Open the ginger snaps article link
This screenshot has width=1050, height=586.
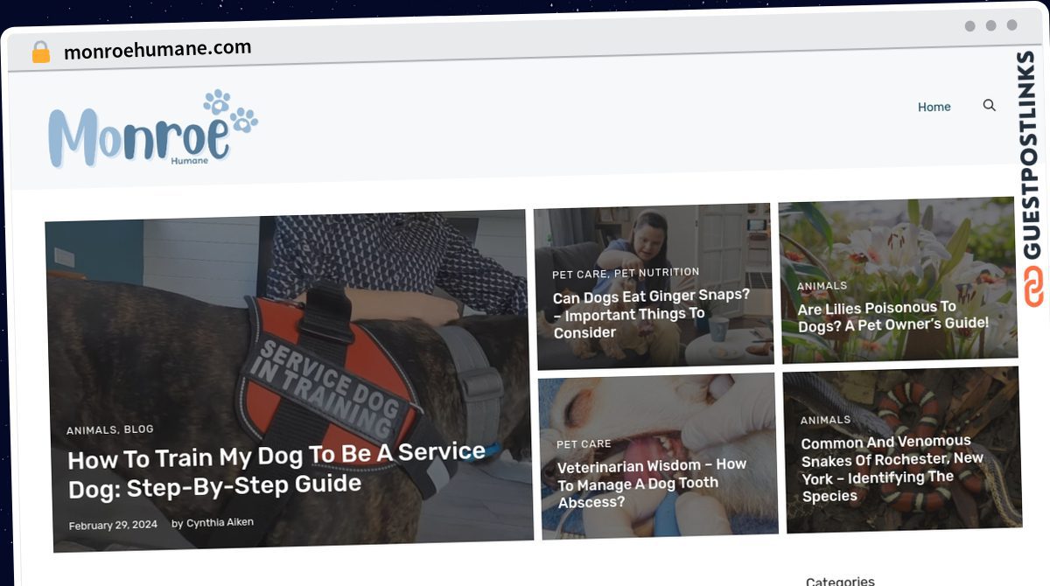point(651,313)
